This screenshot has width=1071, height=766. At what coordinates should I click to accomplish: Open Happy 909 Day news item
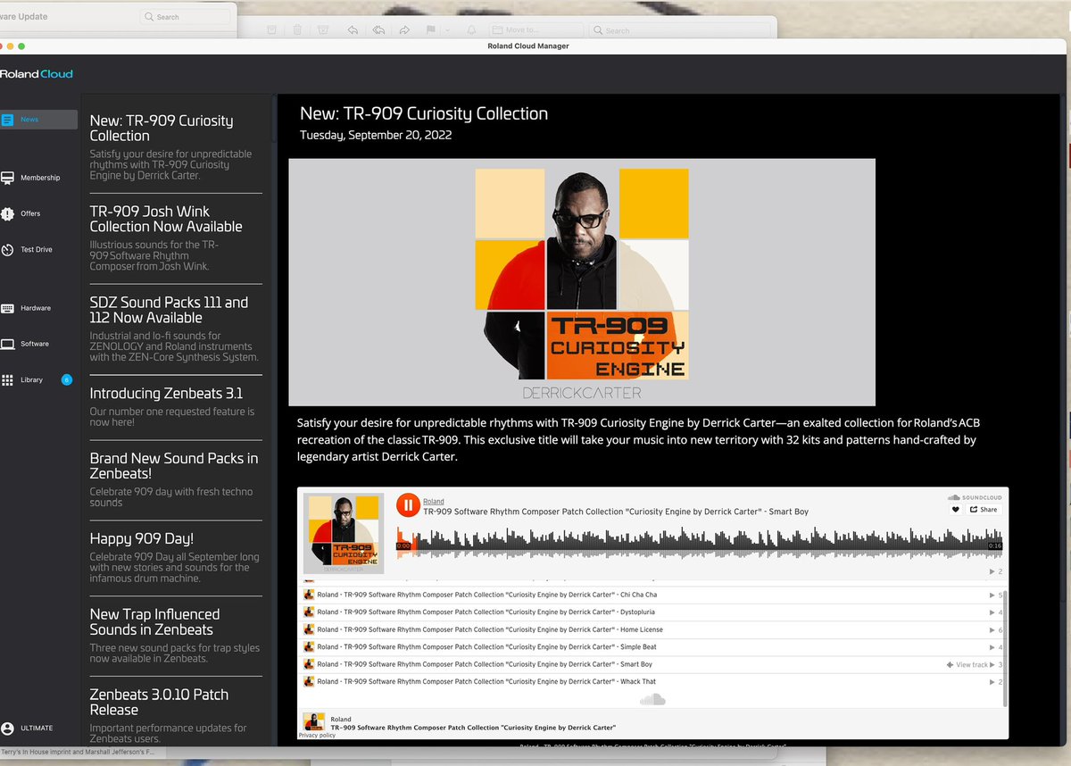[x=176, y=557]
